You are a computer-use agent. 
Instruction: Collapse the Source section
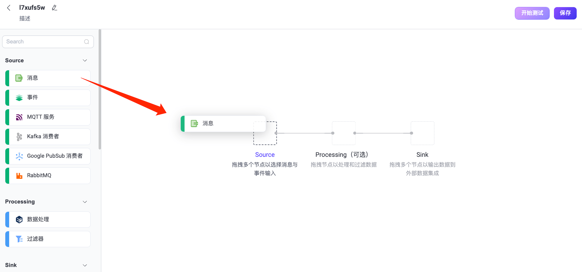[85, 60]
